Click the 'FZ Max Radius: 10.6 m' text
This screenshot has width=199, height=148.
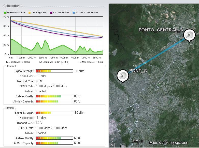pos(91,62)
